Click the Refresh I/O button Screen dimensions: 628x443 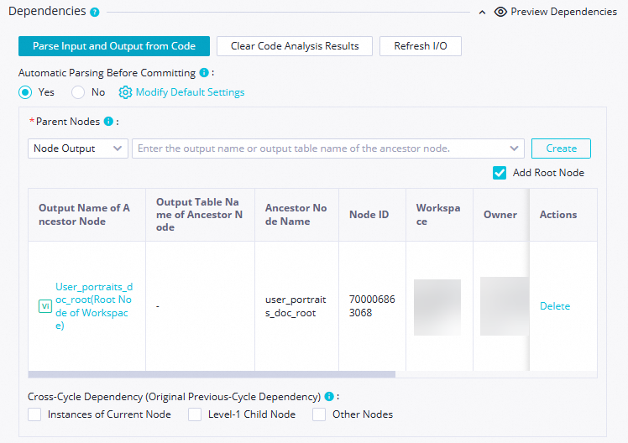[x=420, y=46]
